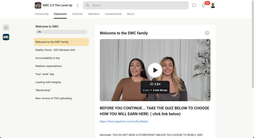Viewport: 254px width, 138px height.
Task: Open 'Accountability is key' lesson
Action: coord(61,58)
